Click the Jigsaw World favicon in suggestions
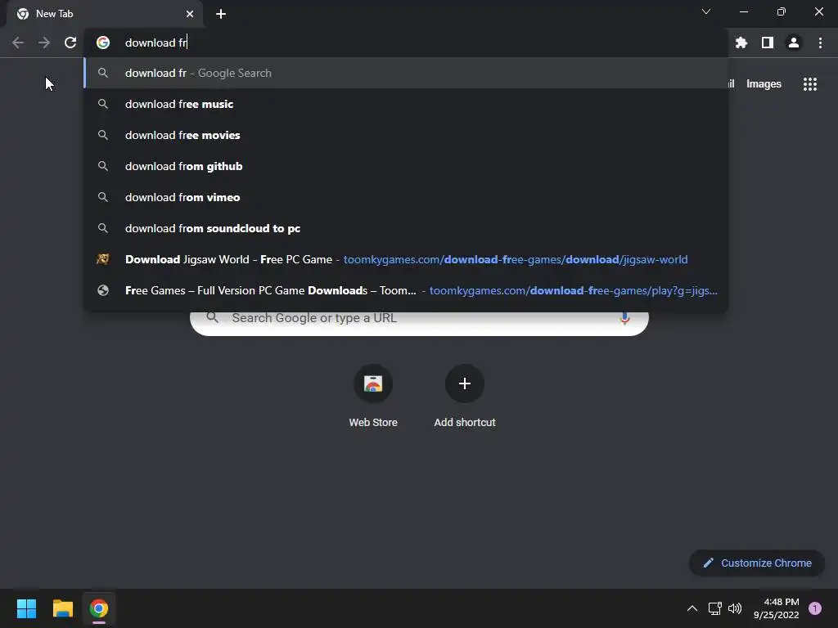 tap(103, 259)
